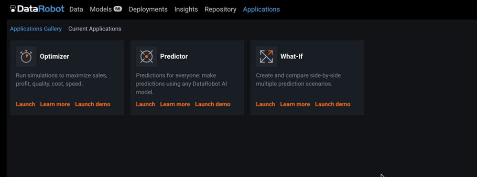Click the Optimizer stopwatch icon

coord(26,56)
